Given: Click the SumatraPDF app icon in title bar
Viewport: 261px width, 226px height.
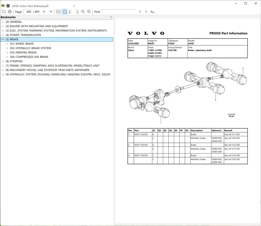Looking at the screenshot, I should (3, 6).
